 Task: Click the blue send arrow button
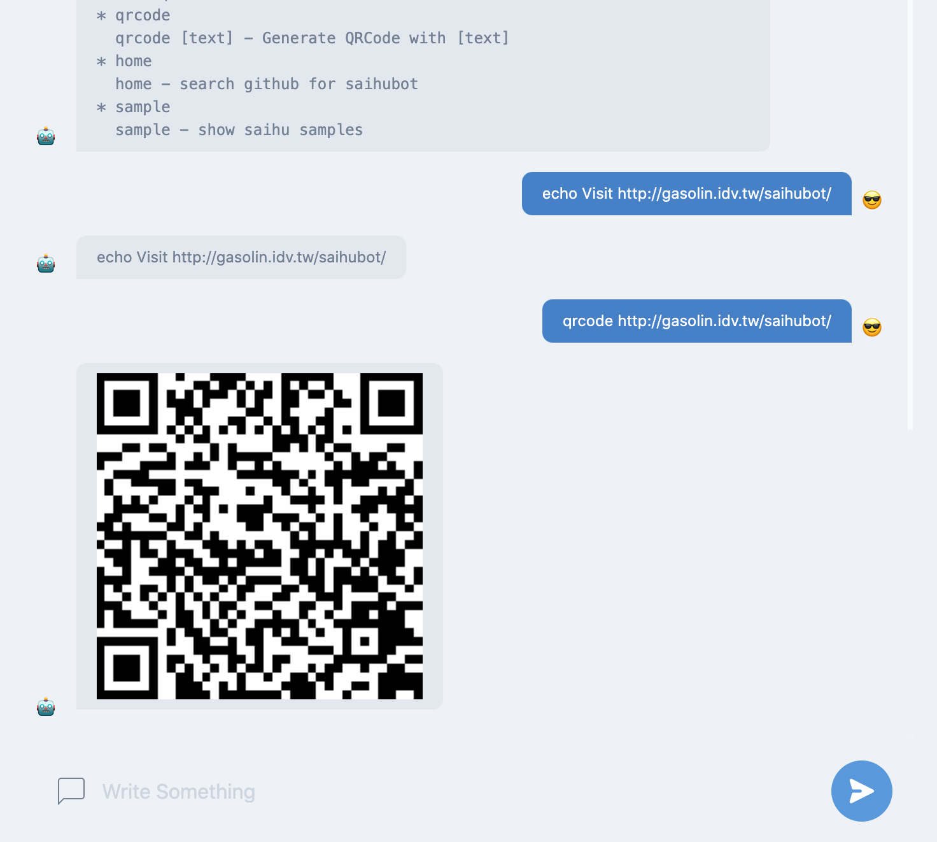coord(861,790)
